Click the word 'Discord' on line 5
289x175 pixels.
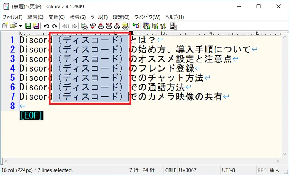[x=36, y=78]
